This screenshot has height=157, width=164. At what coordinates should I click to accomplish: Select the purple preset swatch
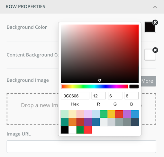click(88, 122)
